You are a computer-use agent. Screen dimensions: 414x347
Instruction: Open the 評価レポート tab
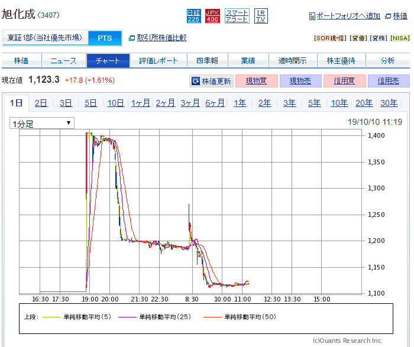click(158, 61)
